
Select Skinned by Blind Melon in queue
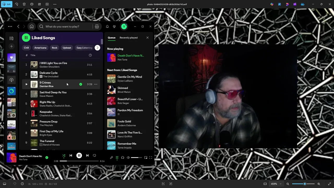(129, 90)
